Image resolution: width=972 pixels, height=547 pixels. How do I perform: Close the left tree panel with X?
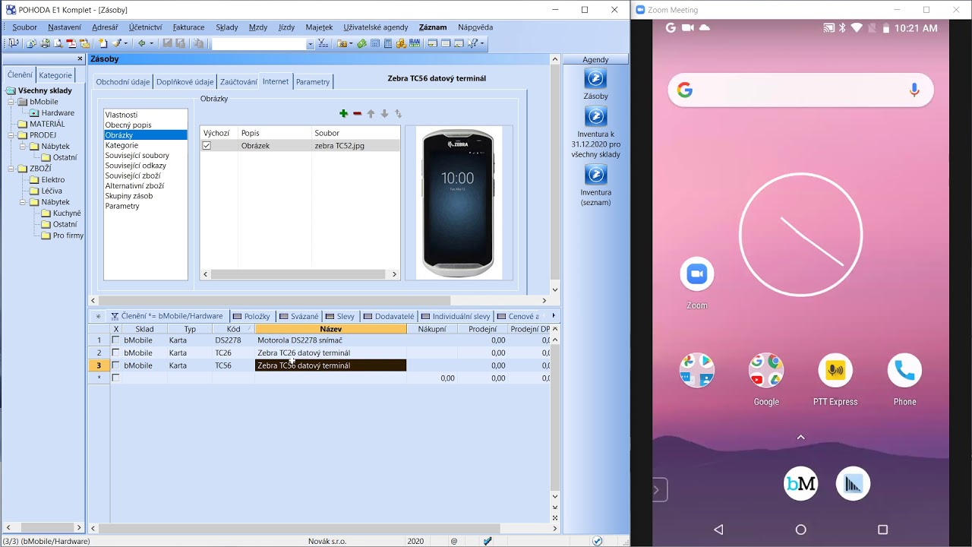(x=80, y=58)
